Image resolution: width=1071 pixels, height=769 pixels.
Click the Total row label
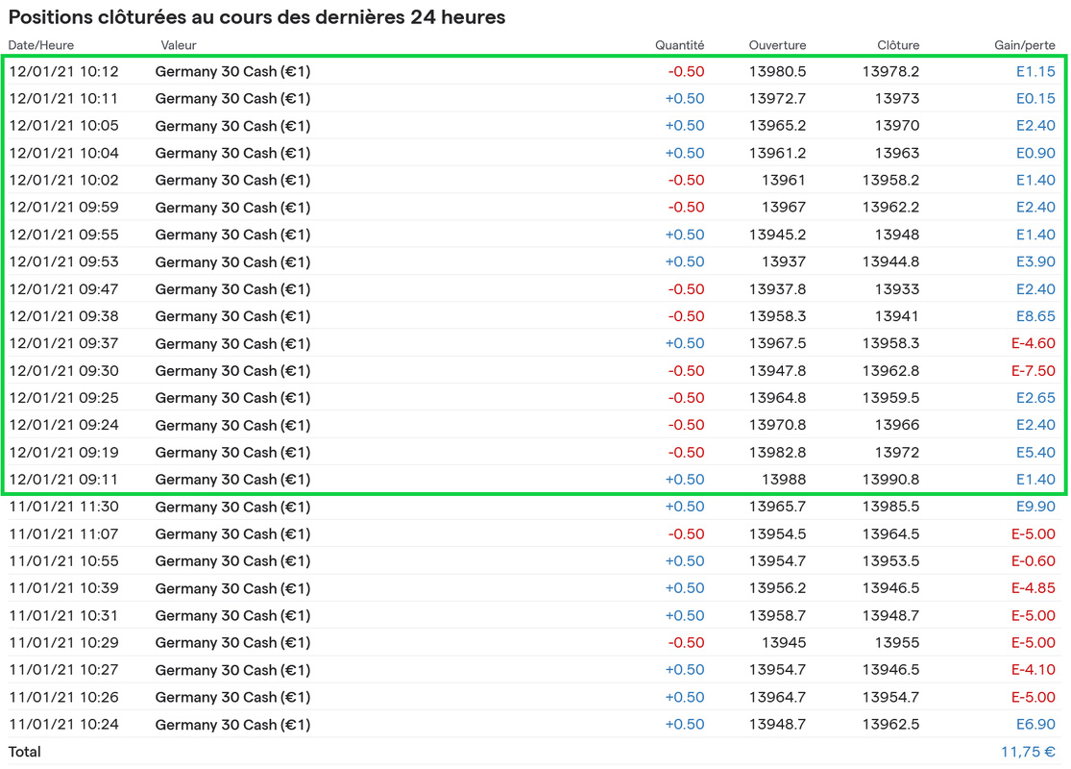(25, 752)
